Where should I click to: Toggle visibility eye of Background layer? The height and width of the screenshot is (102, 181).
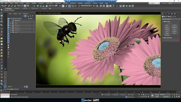(12, 20)
